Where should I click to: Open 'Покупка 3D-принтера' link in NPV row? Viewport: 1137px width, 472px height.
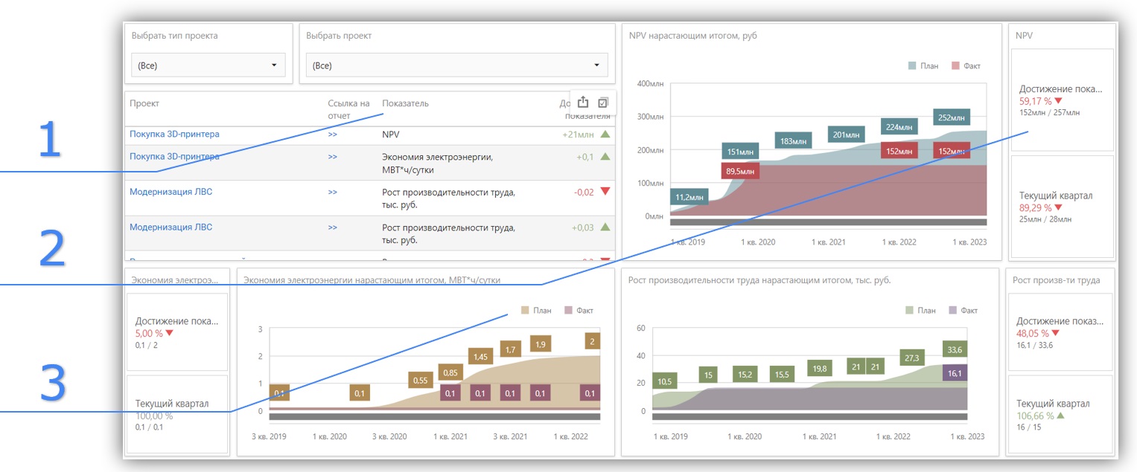pyautogui.click(x=174, y=135)
